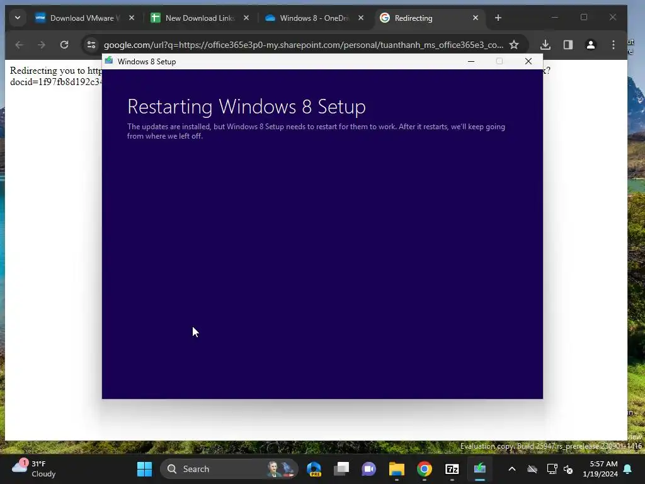645x484 pixels.
Task: Open Chrome tab search dropdown arrow
Action: 17,18
